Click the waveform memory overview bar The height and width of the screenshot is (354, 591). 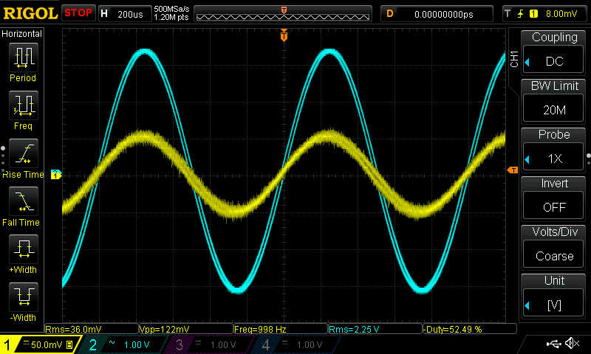coord(283,14)
